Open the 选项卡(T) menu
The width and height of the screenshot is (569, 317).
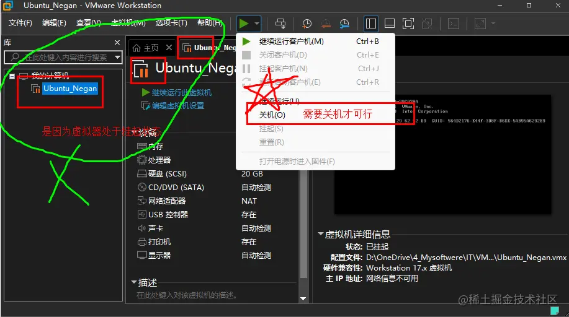171,23
